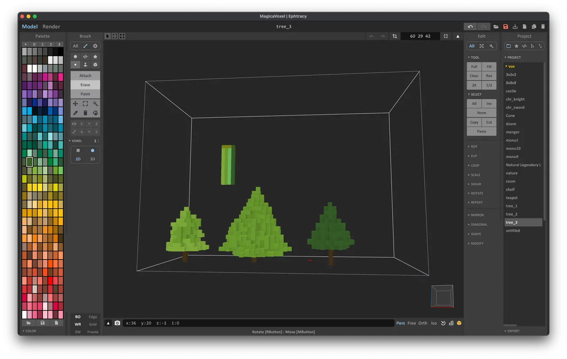Click the crop model size icon

click(x=395, y=36)
